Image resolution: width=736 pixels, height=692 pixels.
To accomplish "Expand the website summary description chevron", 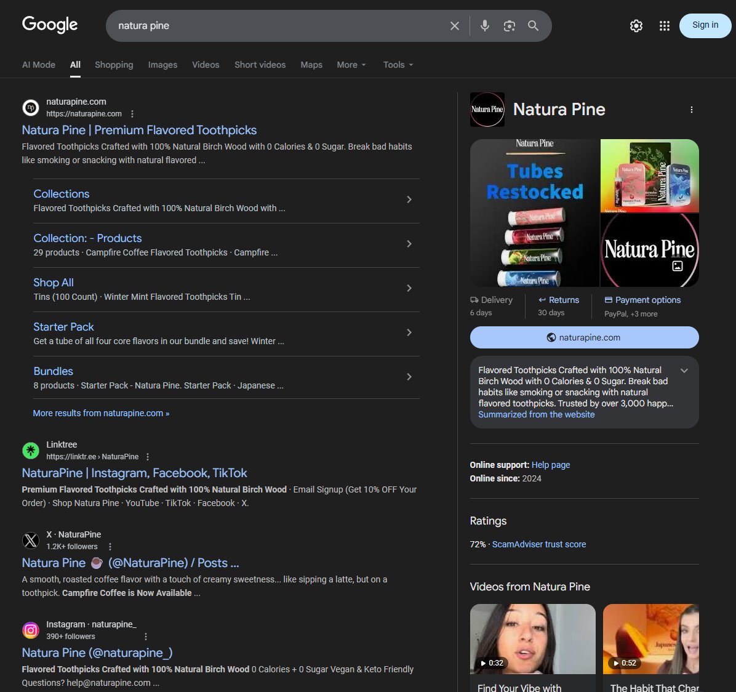I will [684, 371].
